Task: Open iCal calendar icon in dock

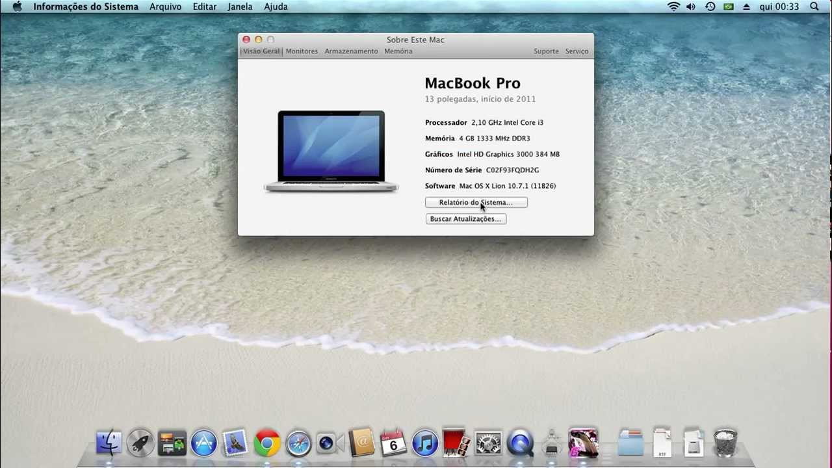Action: pyautogui.click(x=393, y=443)
